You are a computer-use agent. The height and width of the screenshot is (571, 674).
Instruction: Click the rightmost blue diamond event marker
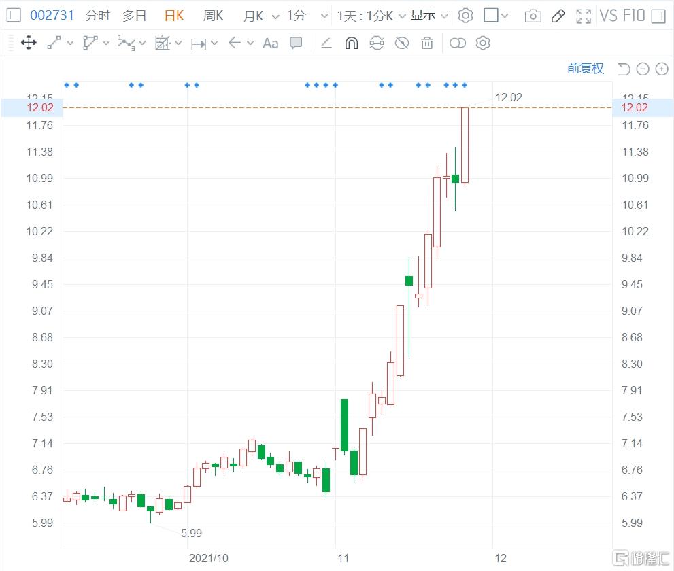[465, 85]
